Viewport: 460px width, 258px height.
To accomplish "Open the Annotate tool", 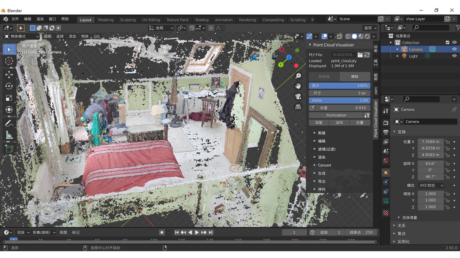I will click(x=9, y=123).
